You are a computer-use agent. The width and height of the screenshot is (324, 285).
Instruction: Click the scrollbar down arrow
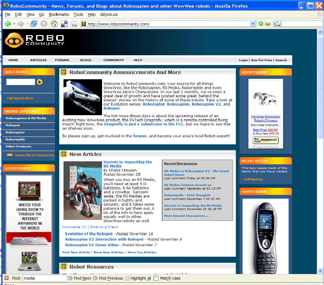320,271
